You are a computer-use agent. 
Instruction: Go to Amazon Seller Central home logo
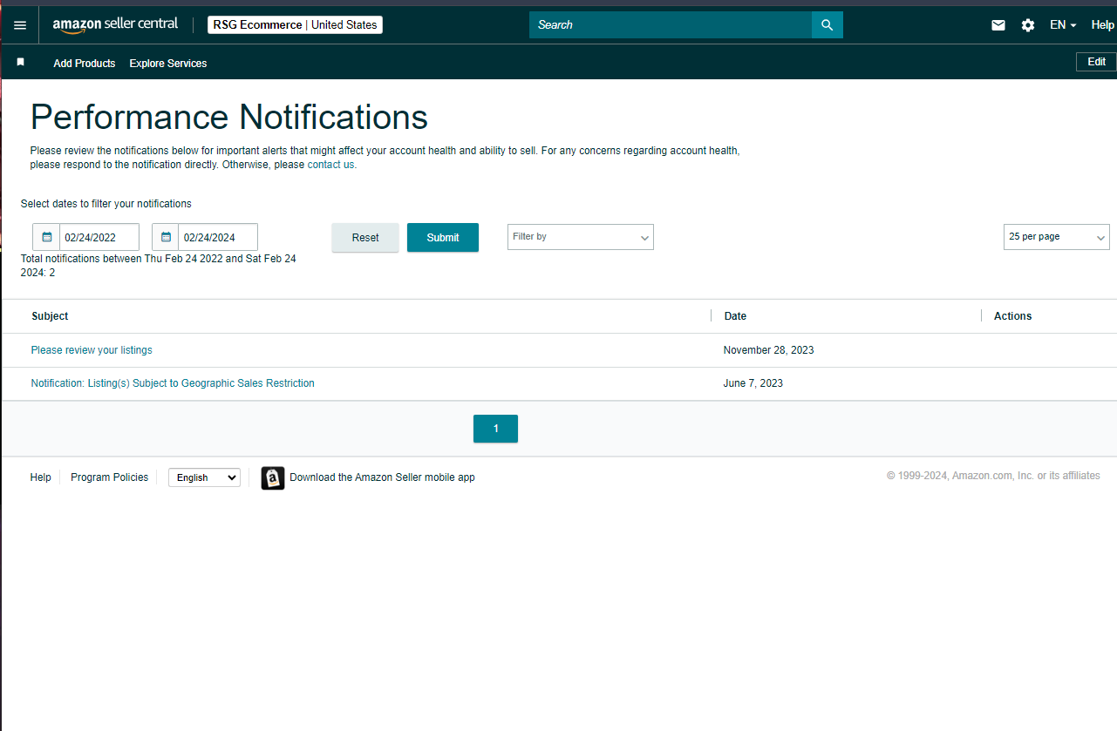tap(115, 25)
